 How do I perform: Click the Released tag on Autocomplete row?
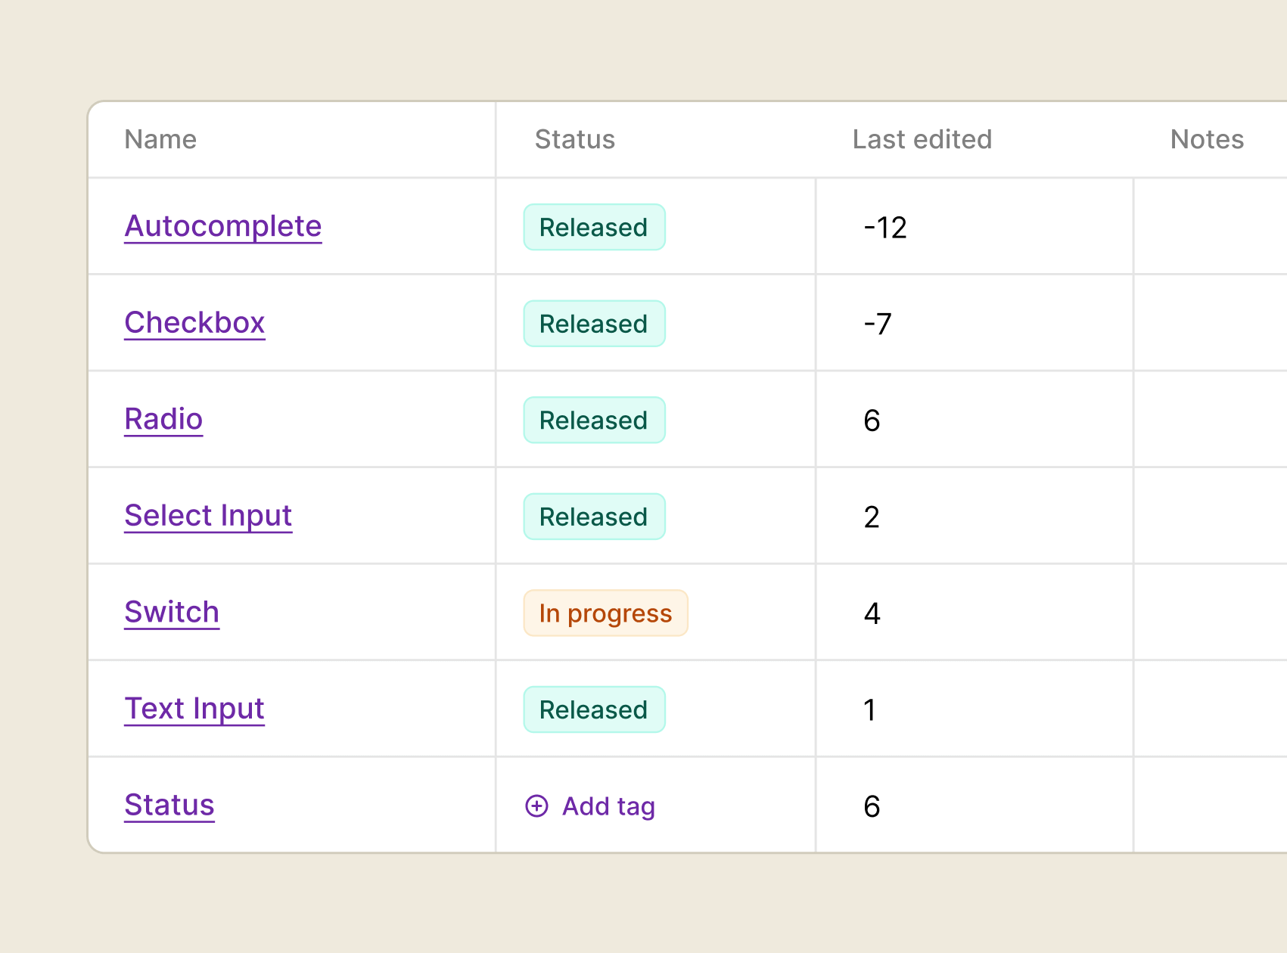[x=594, y=227]
